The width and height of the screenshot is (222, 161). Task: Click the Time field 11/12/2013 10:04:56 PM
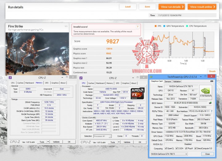point(187,15)
